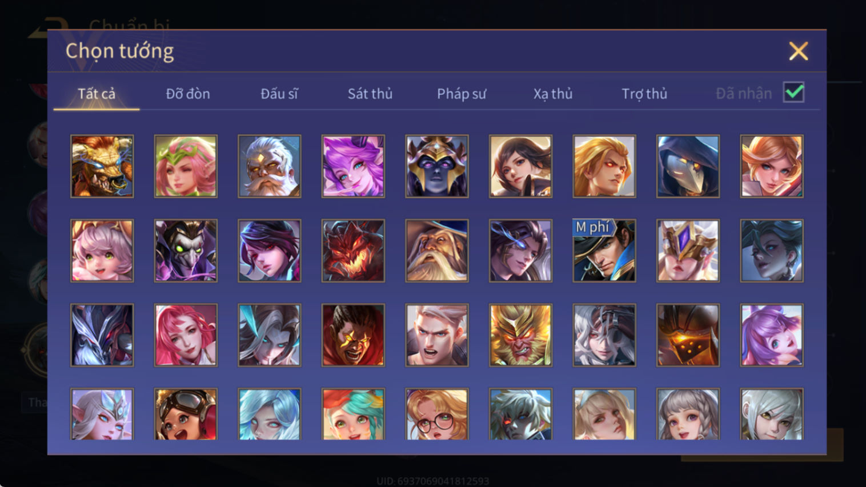Select the 'Tất cả' tab
This screenshot has width=866, height=487.
pos(97,94)
